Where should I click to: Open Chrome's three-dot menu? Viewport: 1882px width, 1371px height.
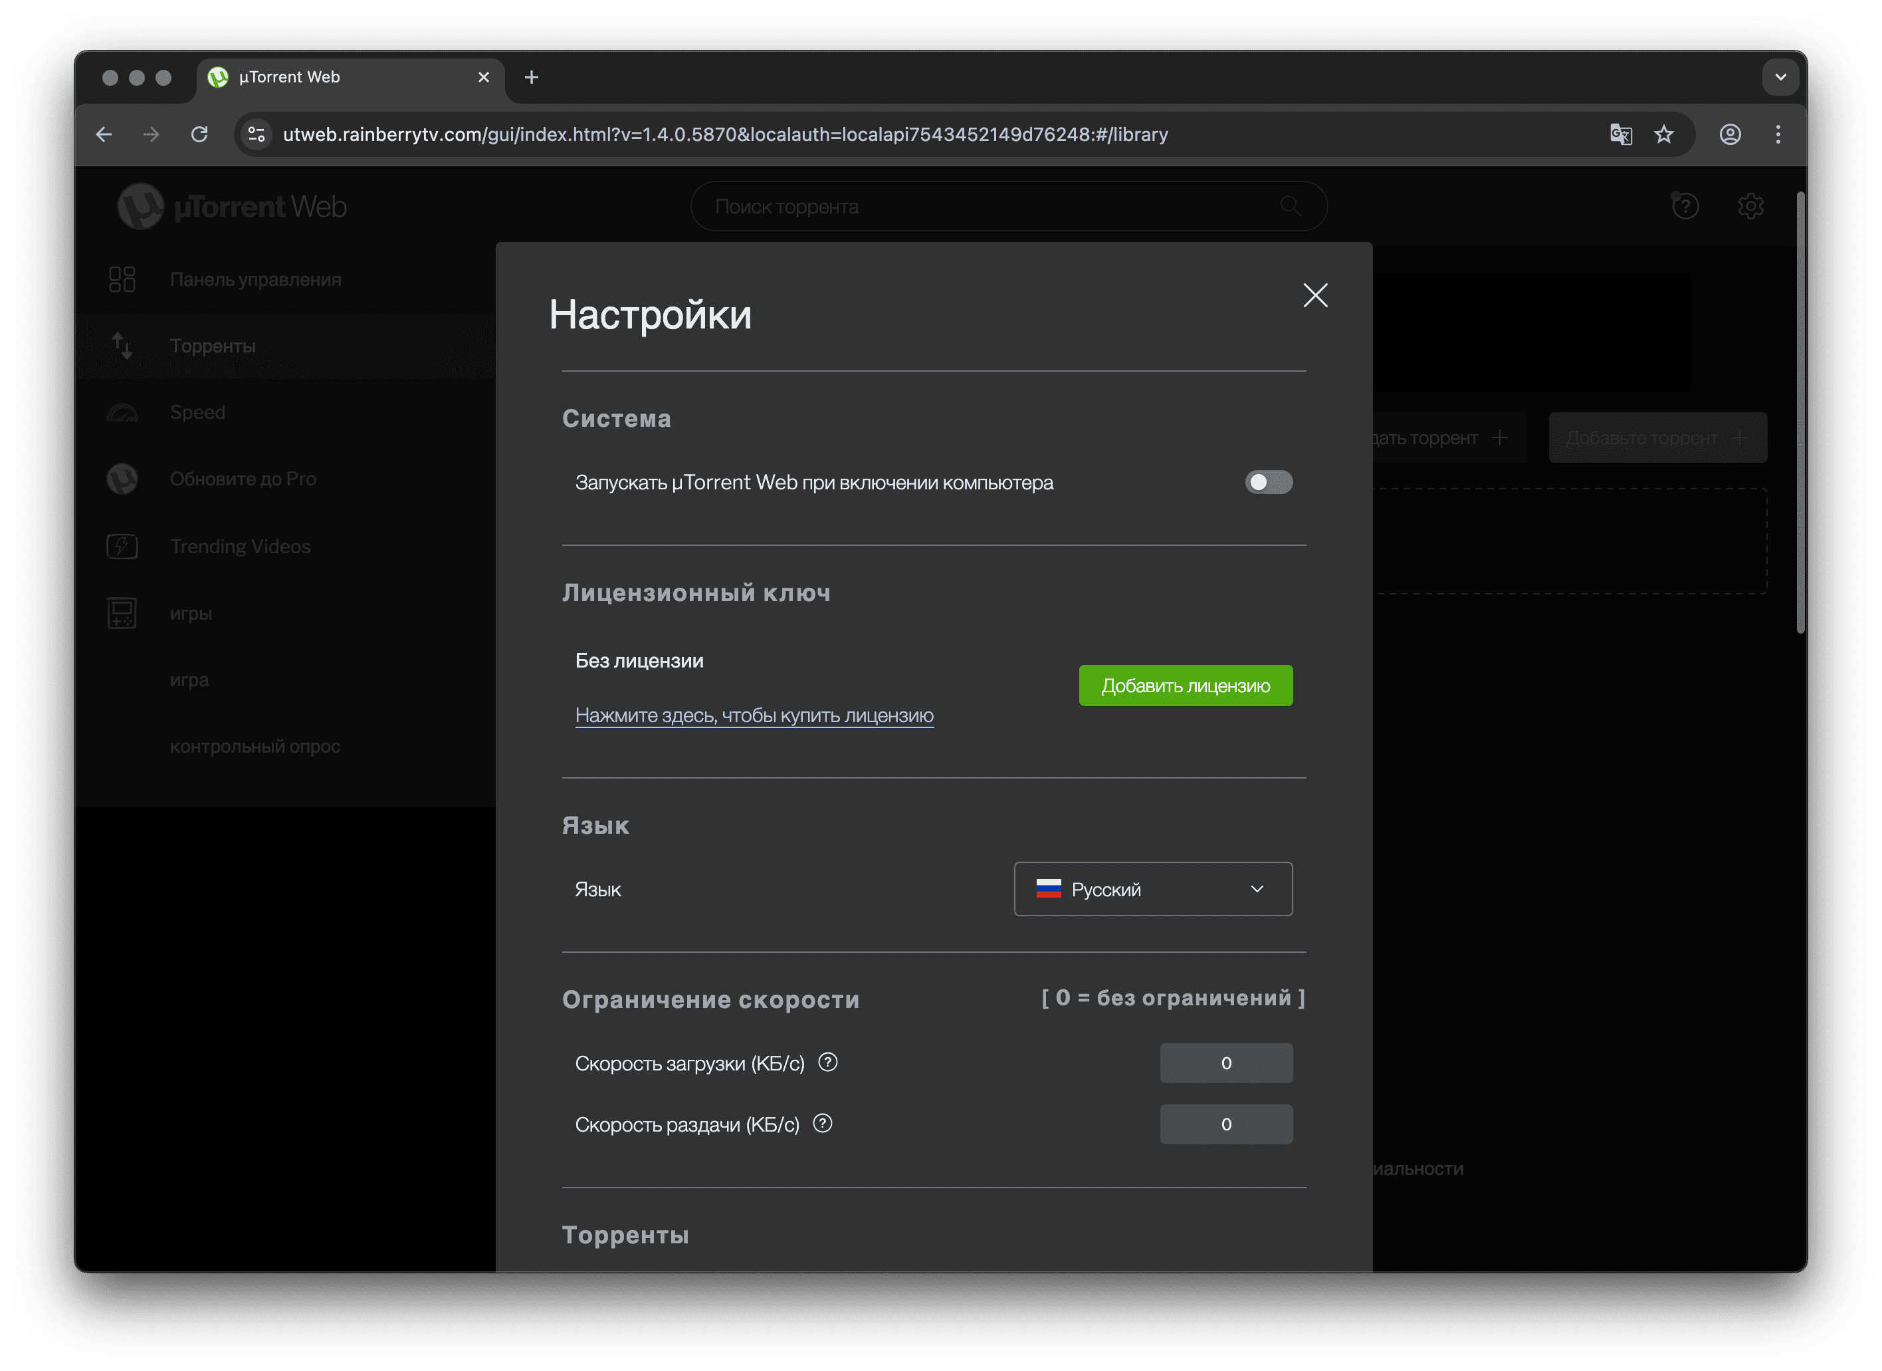(1778, 134)
